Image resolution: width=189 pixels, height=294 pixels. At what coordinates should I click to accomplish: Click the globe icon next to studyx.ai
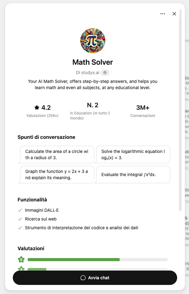pos(105,72)
